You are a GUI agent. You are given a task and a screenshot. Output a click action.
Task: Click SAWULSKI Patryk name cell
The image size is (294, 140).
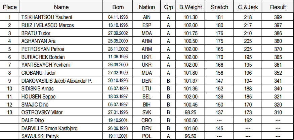(x=61, y=136)
